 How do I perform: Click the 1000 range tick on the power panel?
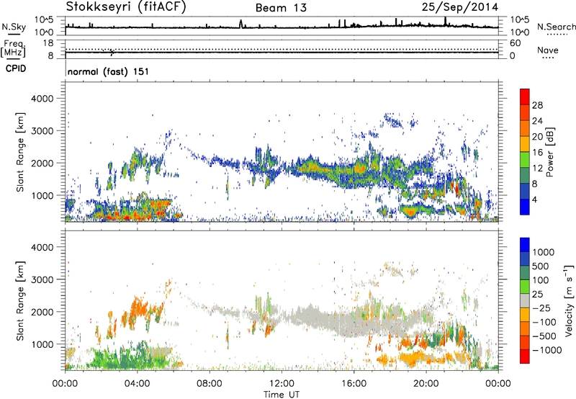42,195
